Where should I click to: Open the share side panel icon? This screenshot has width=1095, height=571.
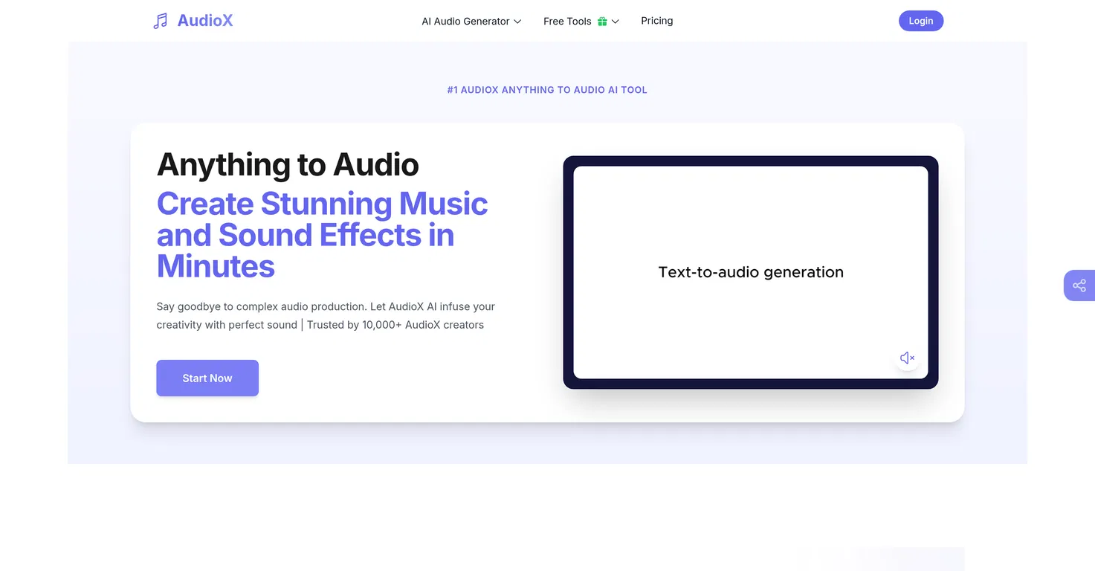tap(1079, 285)
